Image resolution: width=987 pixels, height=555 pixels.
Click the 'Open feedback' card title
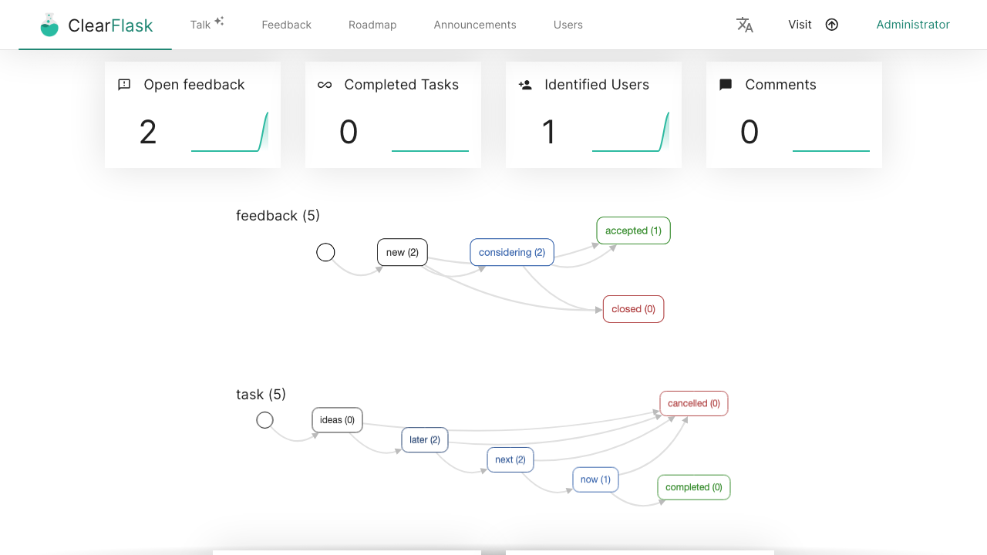pos(194,85)
